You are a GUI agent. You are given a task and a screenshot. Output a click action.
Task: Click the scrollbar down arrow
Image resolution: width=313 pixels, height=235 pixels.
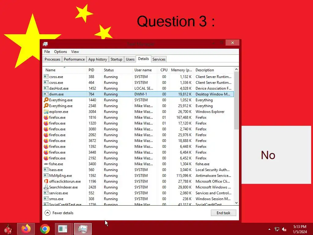(236, 203)
